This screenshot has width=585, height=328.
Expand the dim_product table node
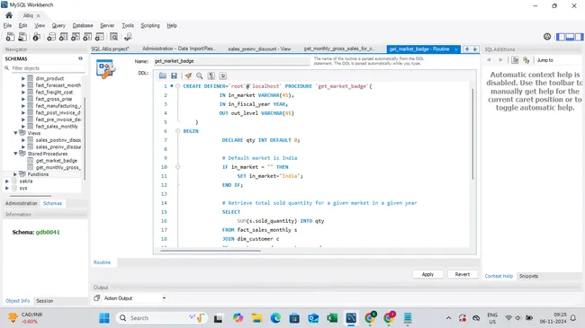(23, 78)
